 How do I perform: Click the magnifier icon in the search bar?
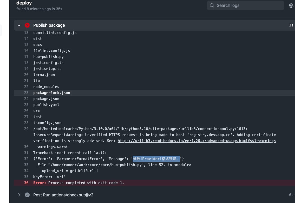pyautogui.click(x=212, y=5)
